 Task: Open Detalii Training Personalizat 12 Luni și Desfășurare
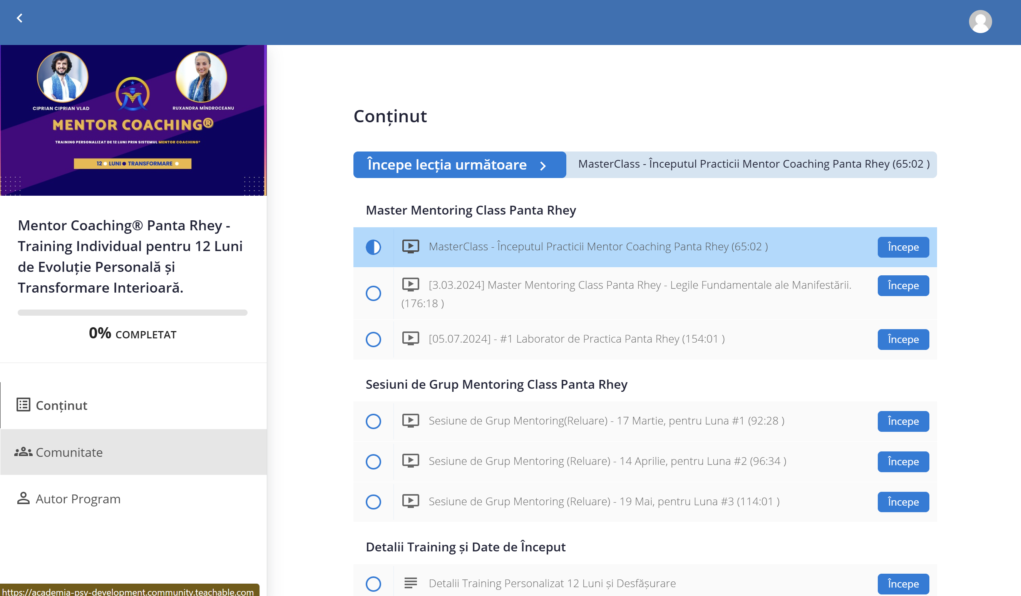click(552, 583)
